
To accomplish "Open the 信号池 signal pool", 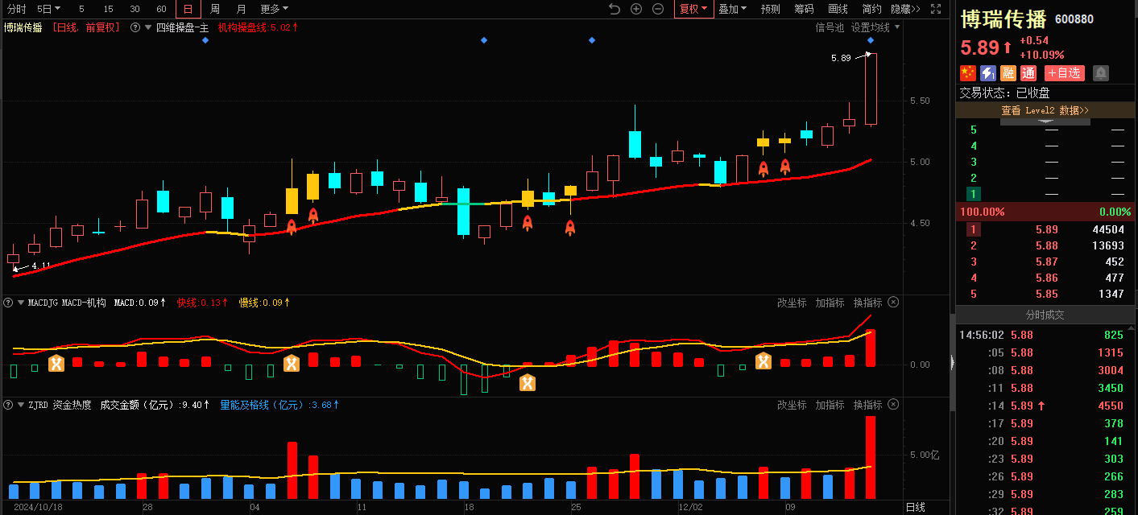I will (x=830, y=27).
